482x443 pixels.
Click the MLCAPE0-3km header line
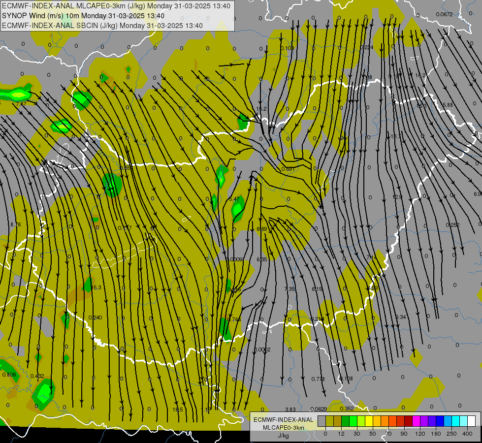pyautogui.click(x=116, y=6)
